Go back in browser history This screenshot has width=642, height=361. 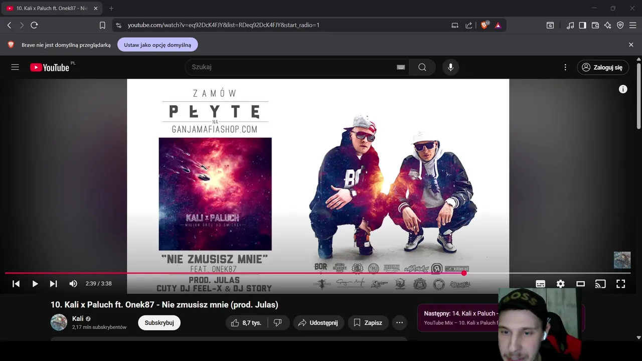pyautogui.click(x=9, y=25)
